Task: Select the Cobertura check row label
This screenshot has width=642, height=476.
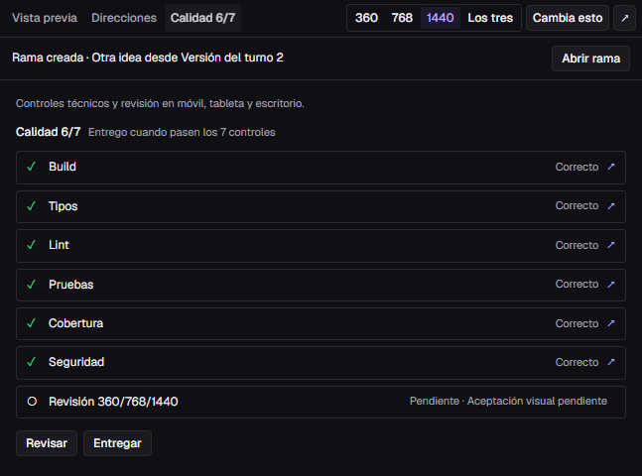Action: (75, 323)
